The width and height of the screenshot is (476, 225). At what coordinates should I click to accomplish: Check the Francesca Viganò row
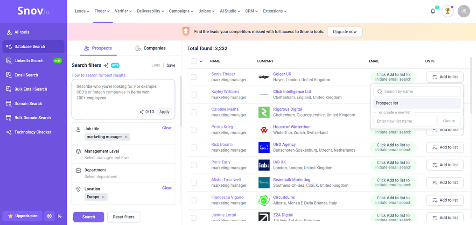(194, 200)
